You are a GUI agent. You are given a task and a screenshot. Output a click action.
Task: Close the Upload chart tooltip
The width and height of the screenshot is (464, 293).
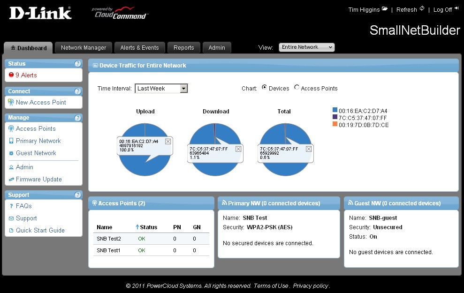coord(168,141)
